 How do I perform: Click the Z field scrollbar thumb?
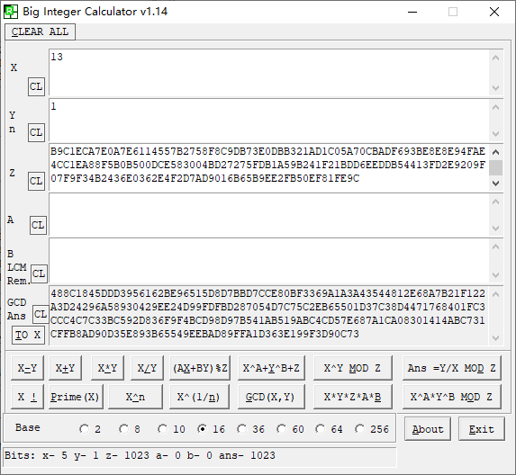[496, 167]
